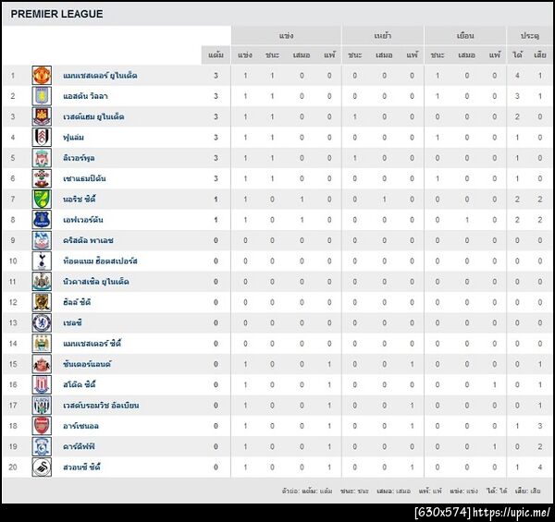Click the Hull City tiger badge
Viewport: 555px width, 522px height.
41,302
